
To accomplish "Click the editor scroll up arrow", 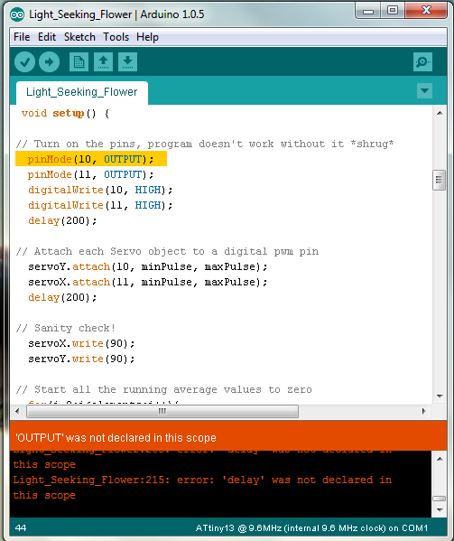I will [x=440, y=113].
